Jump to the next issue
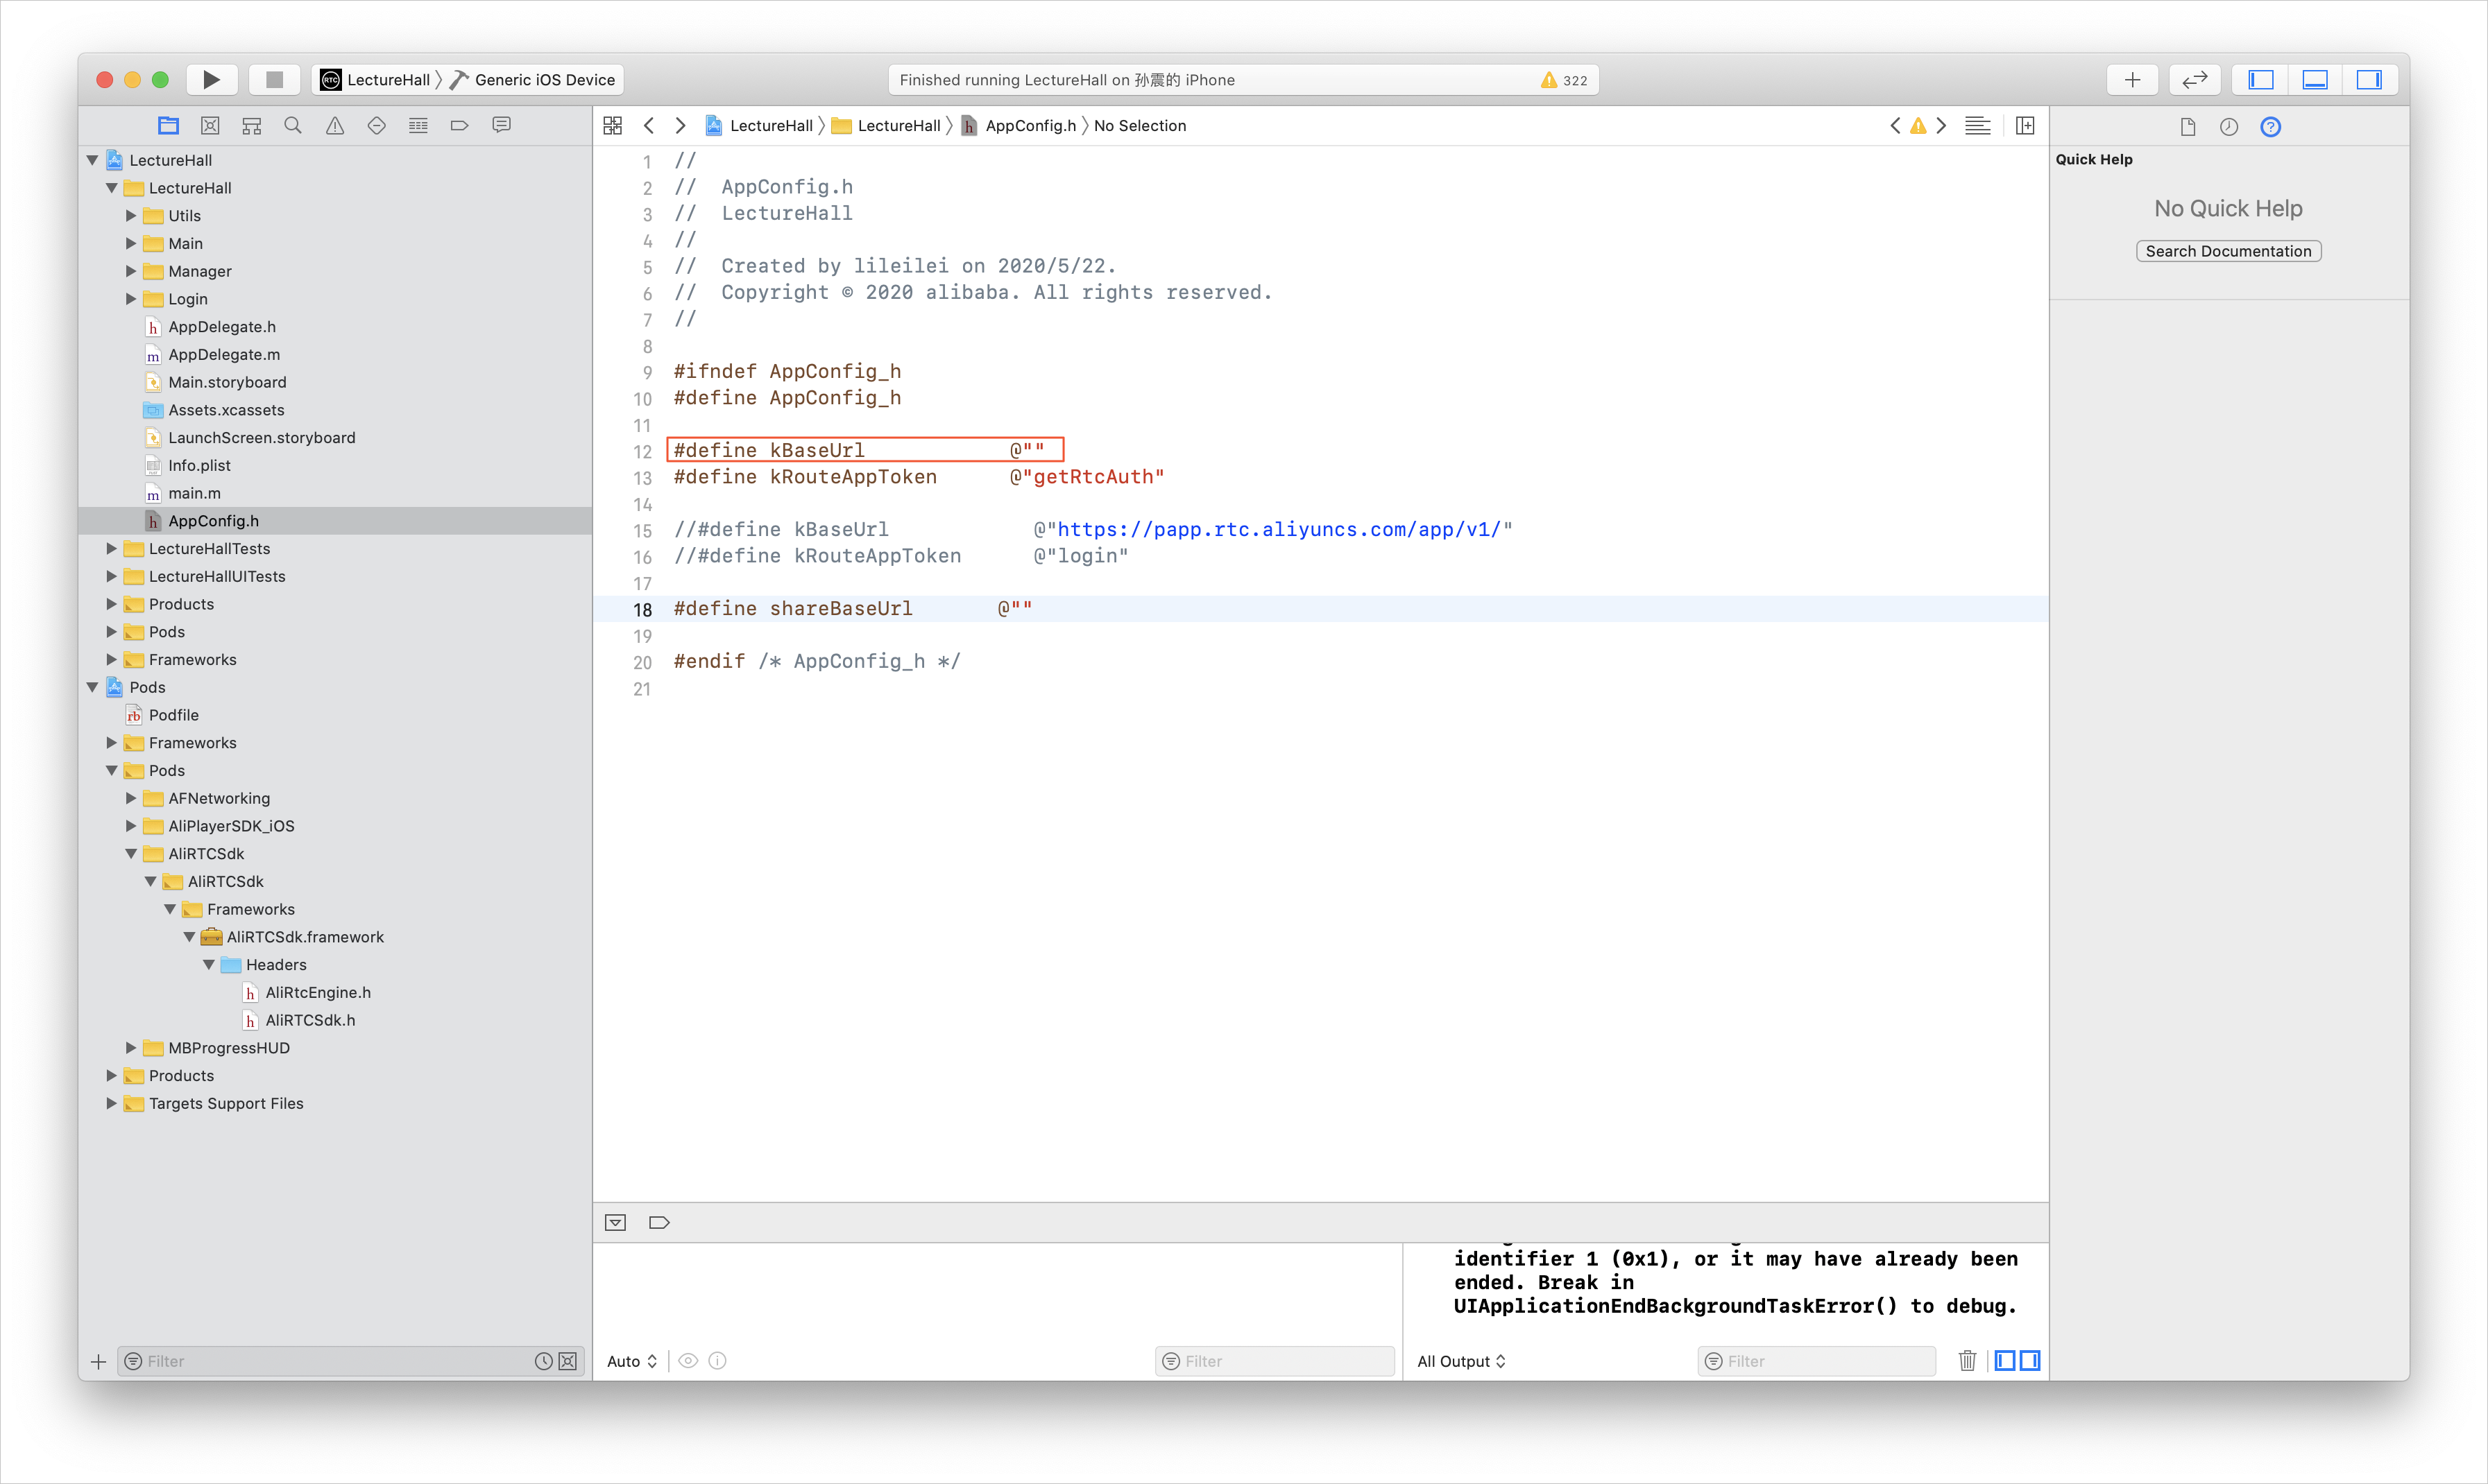The height and width of the screenshot is (1484, 2488). coord(1941,125)
